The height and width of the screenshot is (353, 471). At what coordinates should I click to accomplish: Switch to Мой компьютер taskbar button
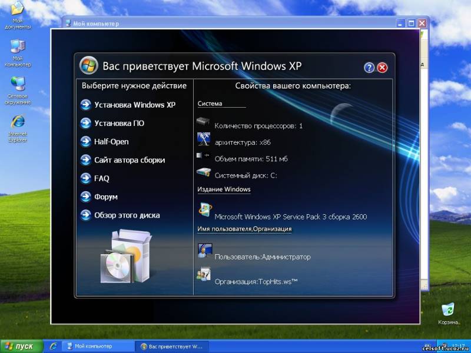98,347
